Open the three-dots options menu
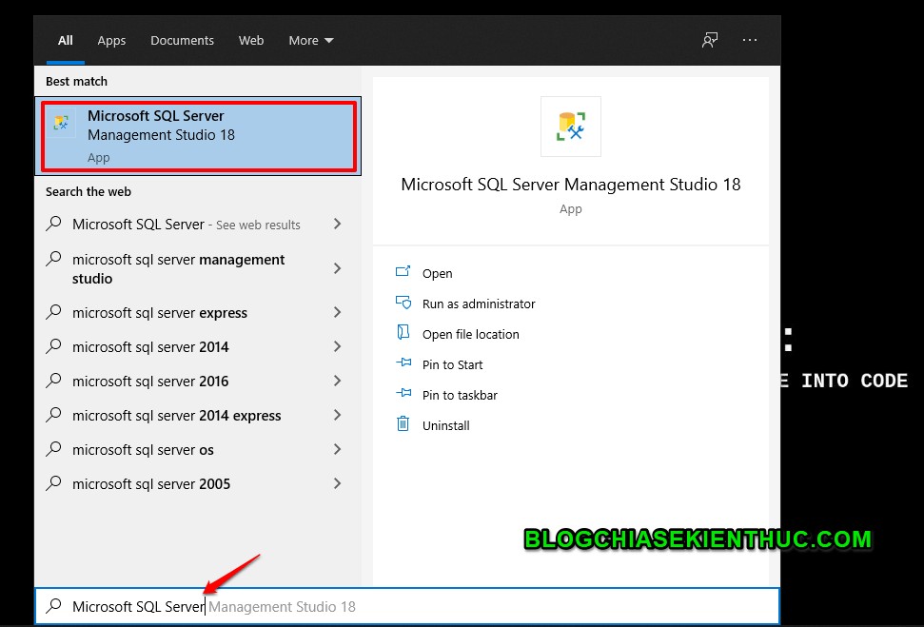 (750, 40)
